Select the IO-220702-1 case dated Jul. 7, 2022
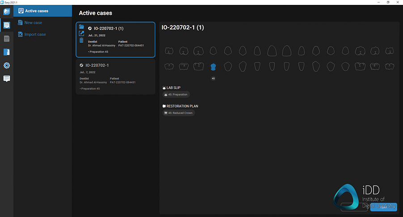Image resolution: width=403 pixels, height=217 pixels. point(115,77)
